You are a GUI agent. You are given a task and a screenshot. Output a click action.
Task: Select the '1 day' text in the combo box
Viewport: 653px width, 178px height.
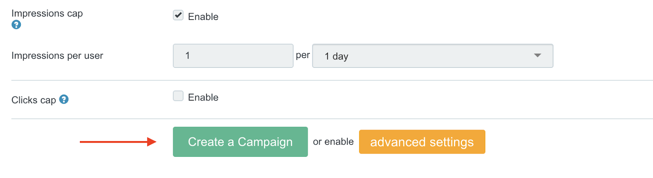336,56
